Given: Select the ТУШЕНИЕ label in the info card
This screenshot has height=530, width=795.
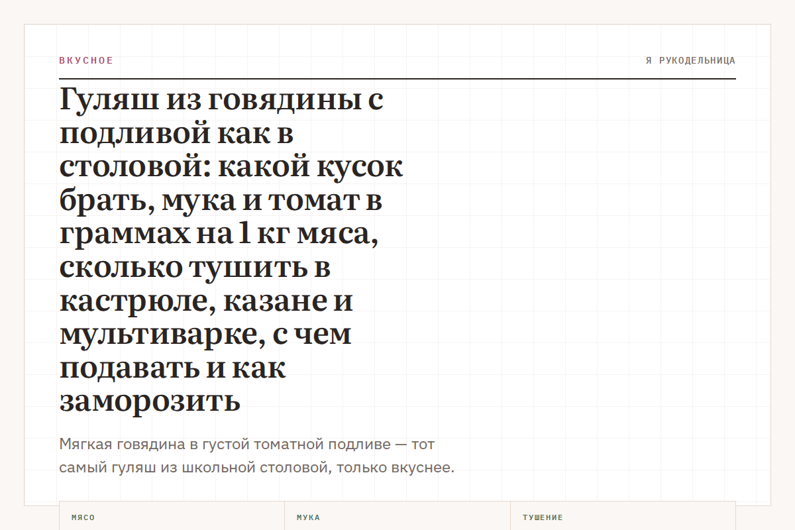Looking at the screenshot, I should pyautogui.click(x=543, y=517).
